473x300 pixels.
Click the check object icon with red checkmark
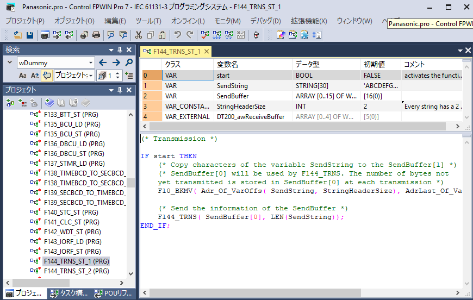(205, 35)
